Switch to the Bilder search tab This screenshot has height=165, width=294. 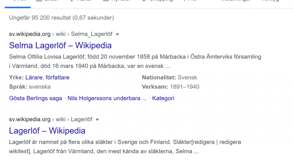point(47,1)
